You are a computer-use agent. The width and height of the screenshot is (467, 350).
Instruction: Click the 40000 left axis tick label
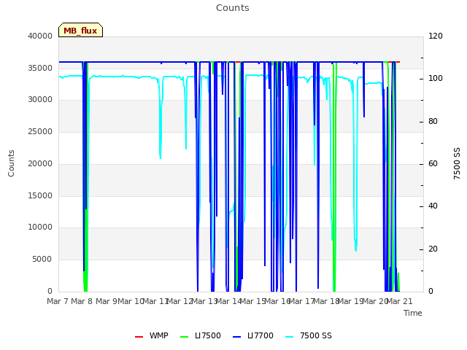coord(40,36)
